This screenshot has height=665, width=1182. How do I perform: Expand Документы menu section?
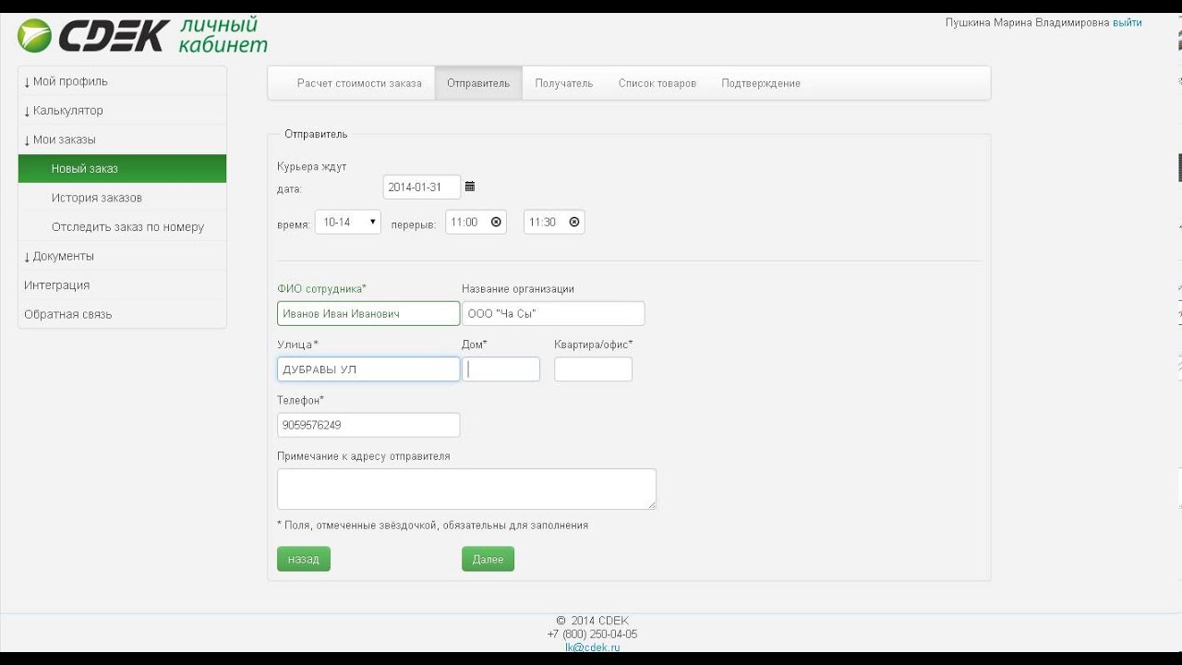[x=122, y=256]
